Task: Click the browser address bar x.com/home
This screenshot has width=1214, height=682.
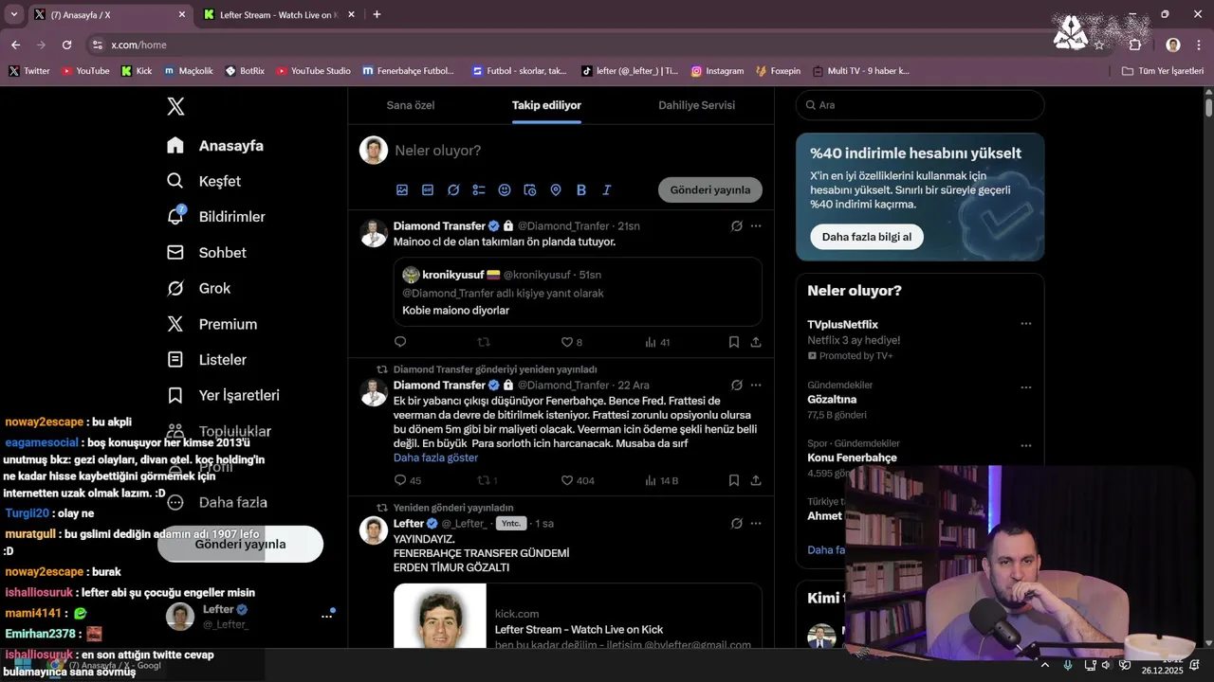Action: pos(138,45)
